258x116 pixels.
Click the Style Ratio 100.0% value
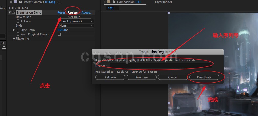63,30
